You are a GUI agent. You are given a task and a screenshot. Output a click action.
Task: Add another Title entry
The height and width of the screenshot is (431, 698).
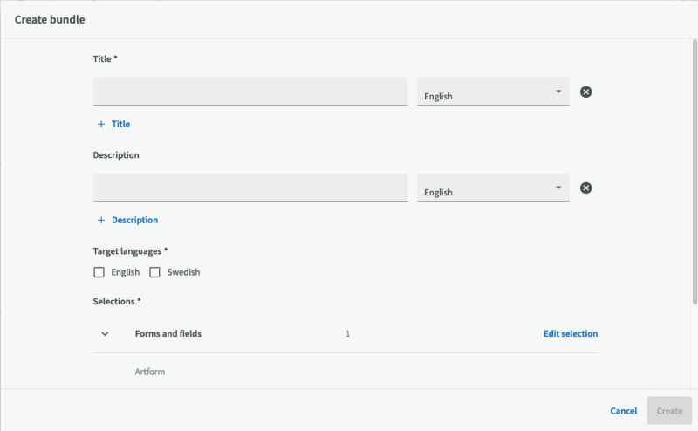click(x=120, y=124)
